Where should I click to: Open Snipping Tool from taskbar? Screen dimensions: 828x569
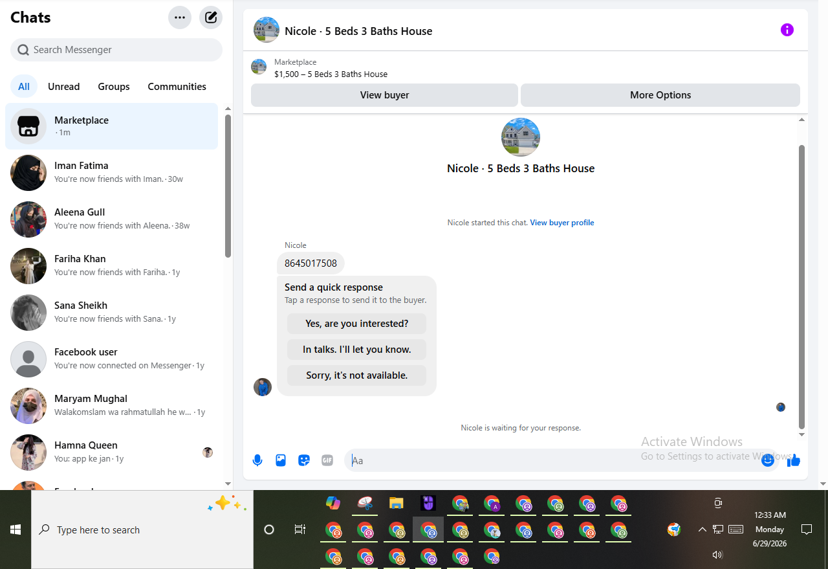point(365,503)
